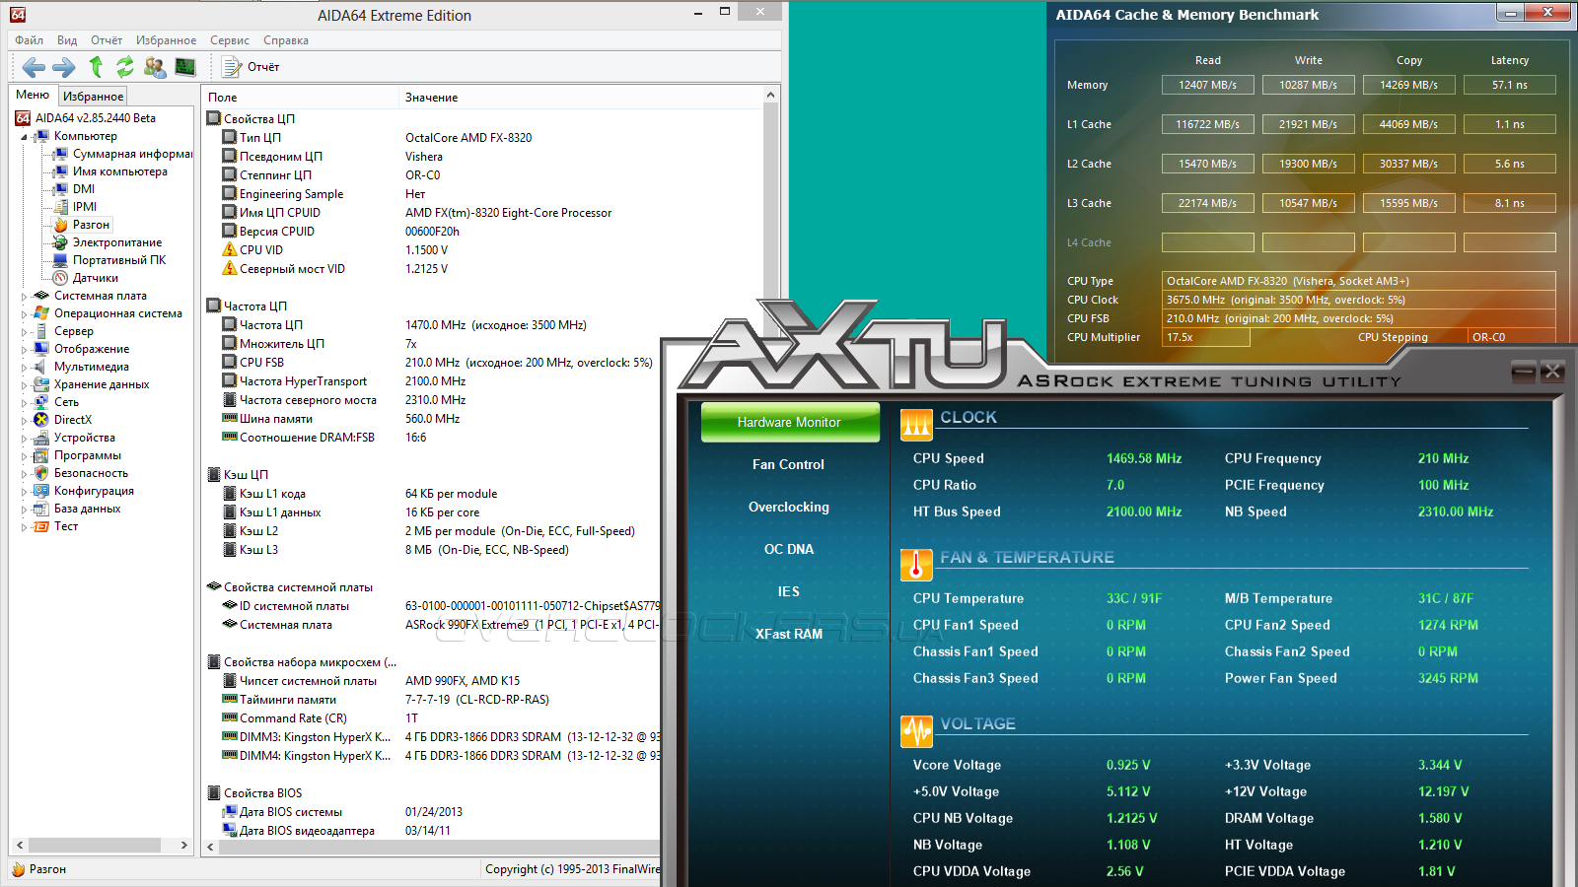Refresh the page using green arrows icon
1578x887 pixels.
(x=124, y=67)
